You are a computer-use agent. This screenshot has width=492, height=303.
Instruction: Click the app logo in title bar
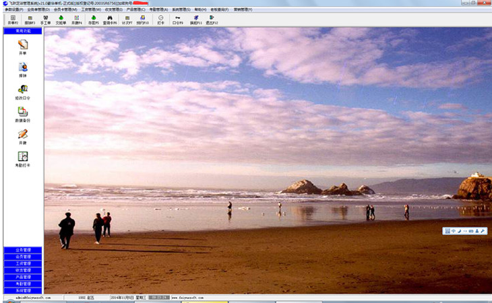coord(5,3)
